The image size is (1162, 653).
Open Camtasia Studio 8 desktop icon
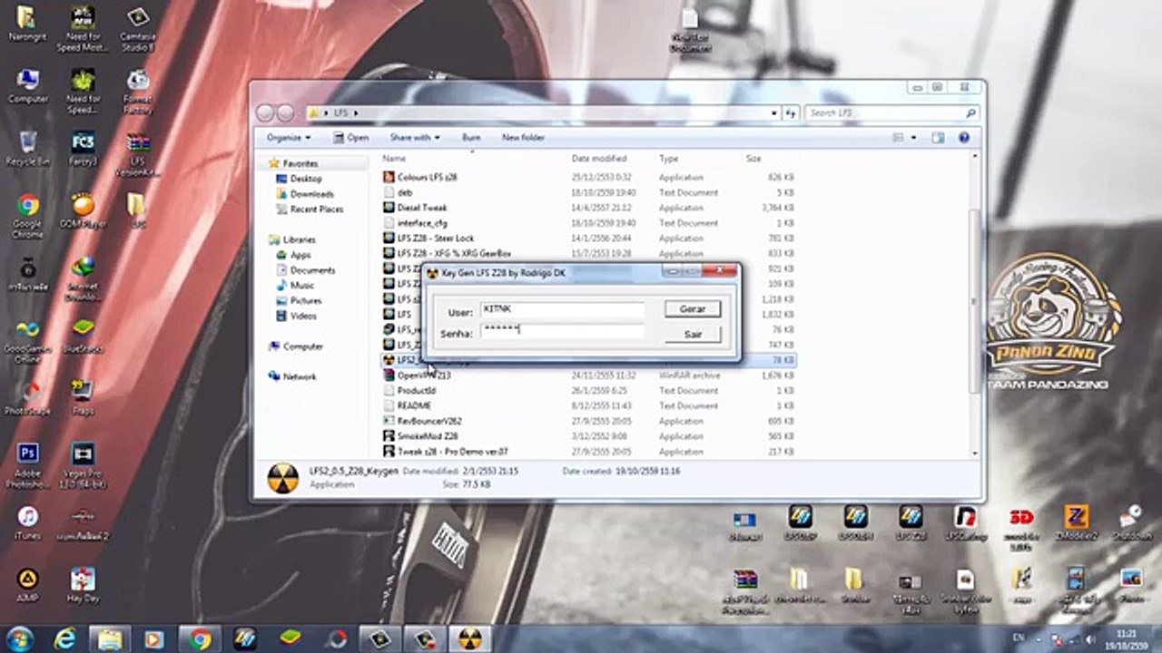(x=138, y=28)
